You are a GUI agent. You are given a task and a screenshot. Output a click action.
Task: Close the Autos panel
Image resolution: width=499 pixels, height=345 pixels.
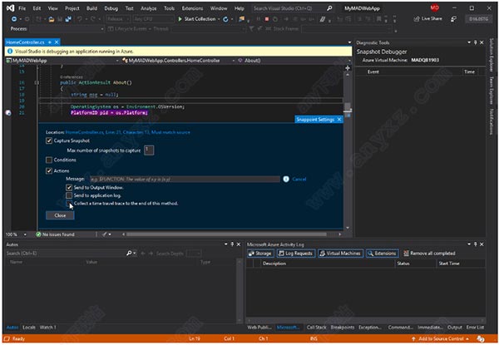click(x=239, y=244)
